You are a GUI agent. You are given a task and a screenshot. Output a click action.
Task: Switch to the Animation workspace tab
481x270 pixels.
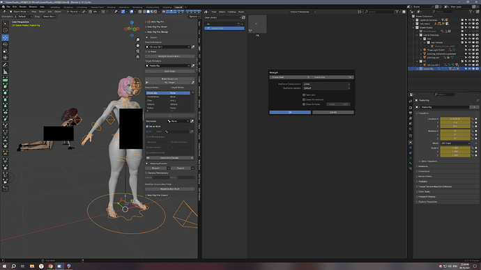tap(124, 7)
